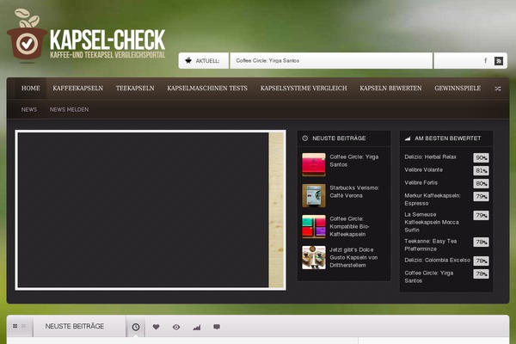The height and width of the screenshot is (344, 516).
Task: Open the Facebook icon link
Action: [485, 60]
